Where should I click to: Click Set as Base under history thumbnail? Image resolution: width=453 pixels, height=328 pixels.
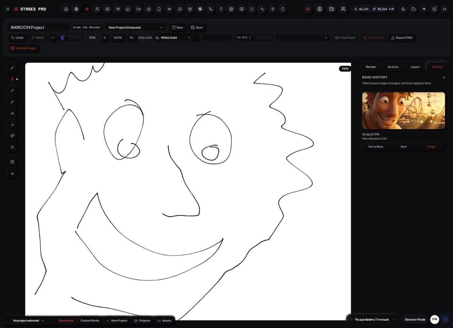click(x=376, y=146)
